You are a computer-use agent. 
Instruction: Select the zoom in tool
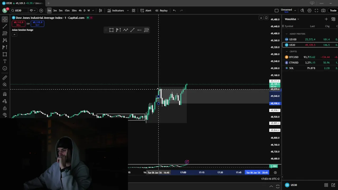pos(5,85)
